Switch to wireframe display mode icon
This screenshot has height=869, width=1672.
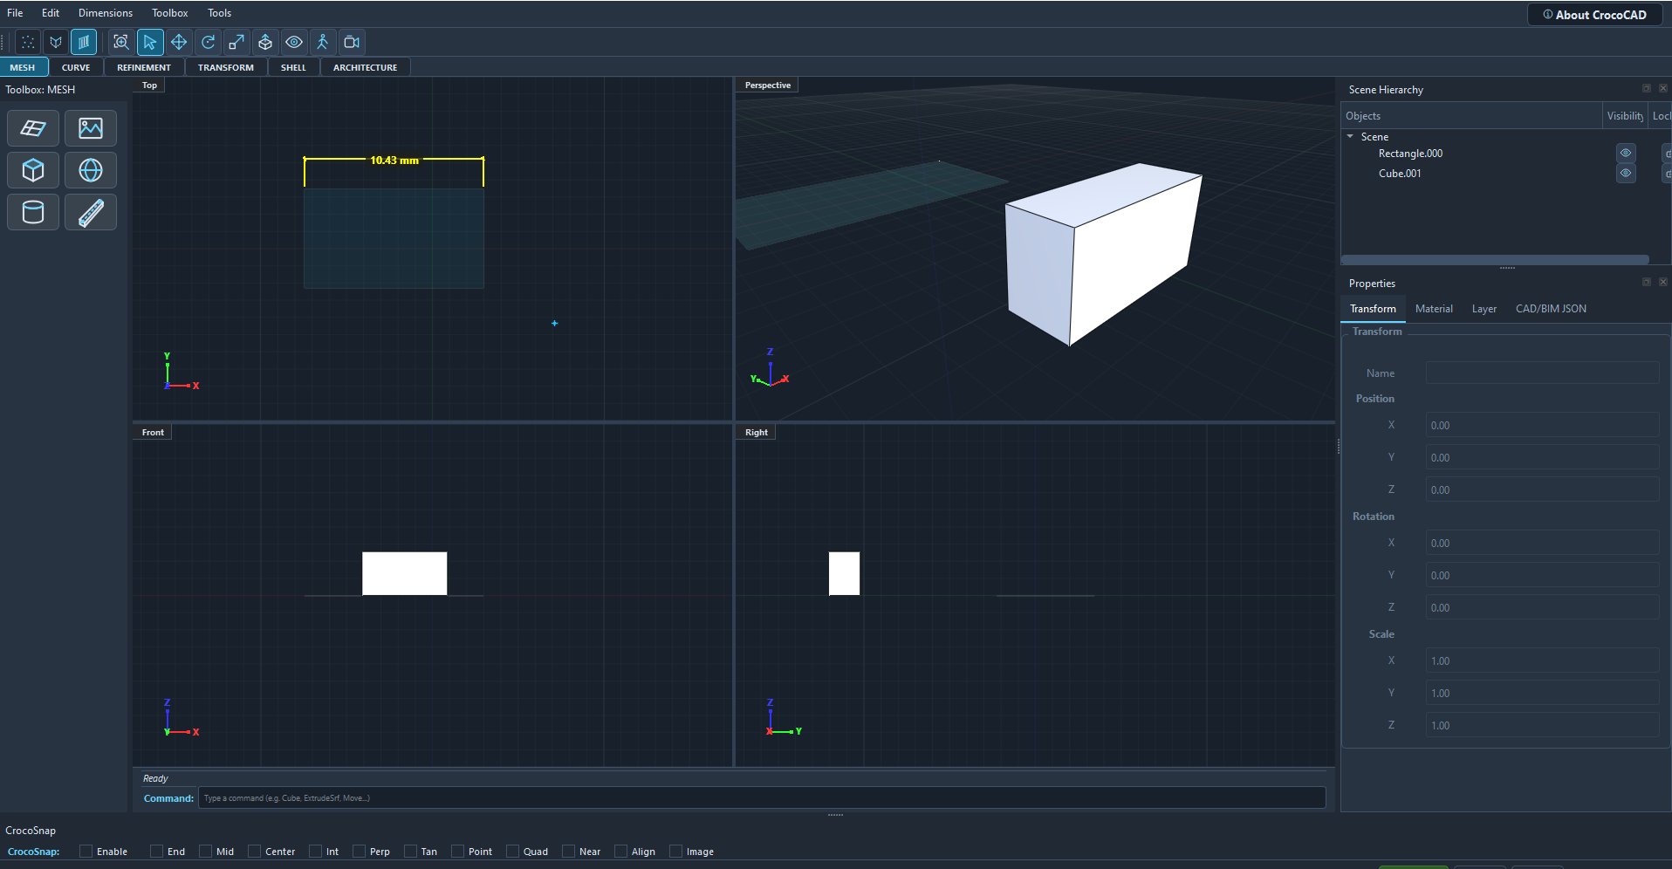[x=56, y=42]
